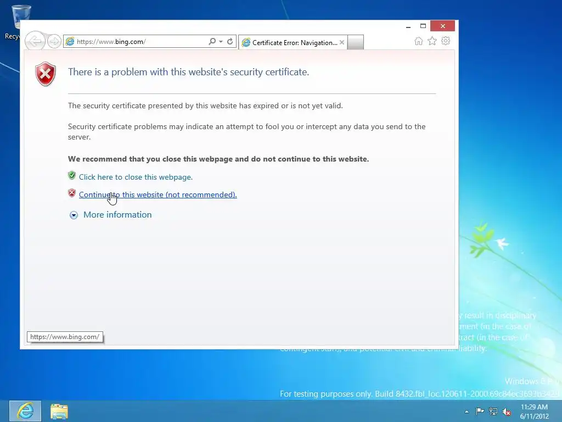Open the address bar autocomplete dropdown arrow
This screenshot has height=422, width=562.
[221, 42]
